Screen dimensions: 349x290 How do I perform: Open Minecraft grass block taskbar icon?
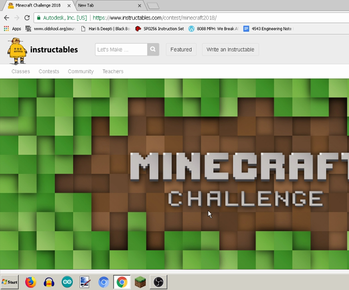tap(140, 282)
